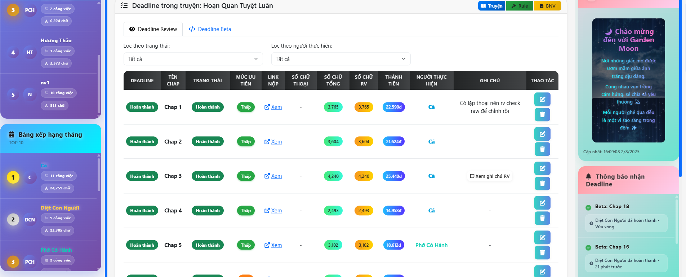The height and width of the screenshot is (277, 686).
Task: Click the Phở Có Hành assignee in Chap 5
Action: (431, 245)
